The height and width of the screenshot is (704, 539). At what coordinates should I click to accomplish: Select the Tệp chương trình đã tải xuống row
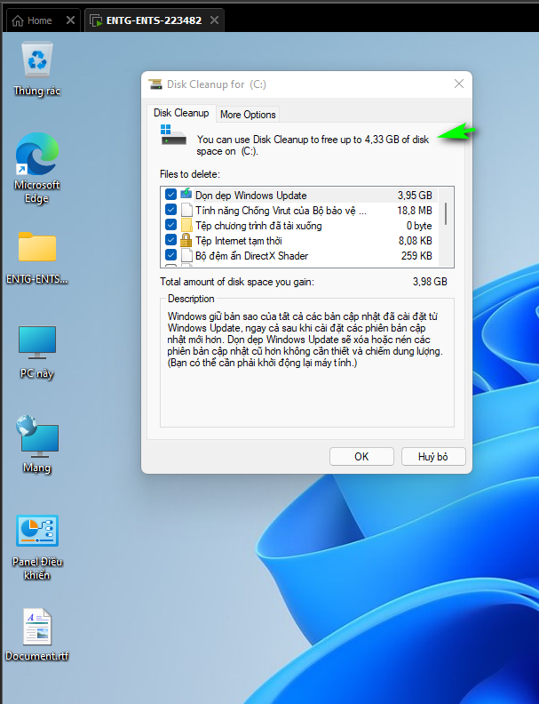coord(299,226)
